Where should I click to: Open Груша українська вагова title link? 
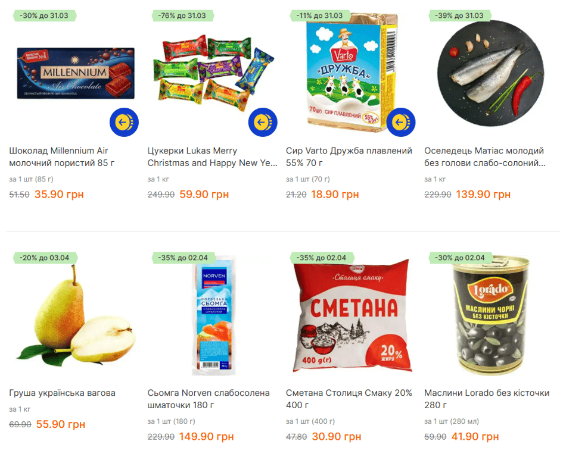pos(62,393)
